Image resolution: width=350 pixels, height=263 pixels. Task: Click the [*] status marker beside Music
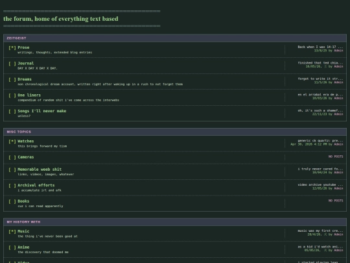12,231
